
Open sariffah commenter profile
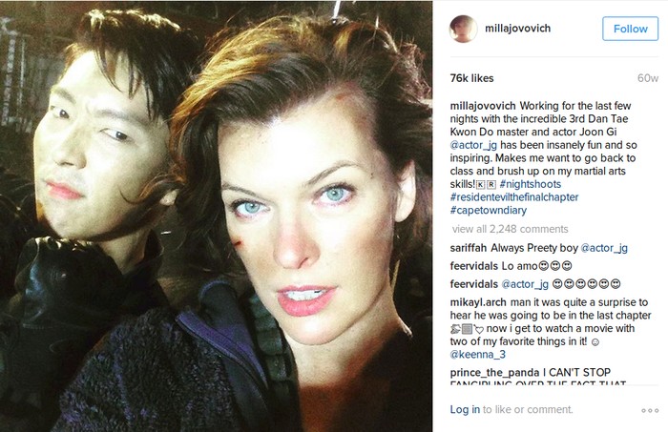pos(469,248)
